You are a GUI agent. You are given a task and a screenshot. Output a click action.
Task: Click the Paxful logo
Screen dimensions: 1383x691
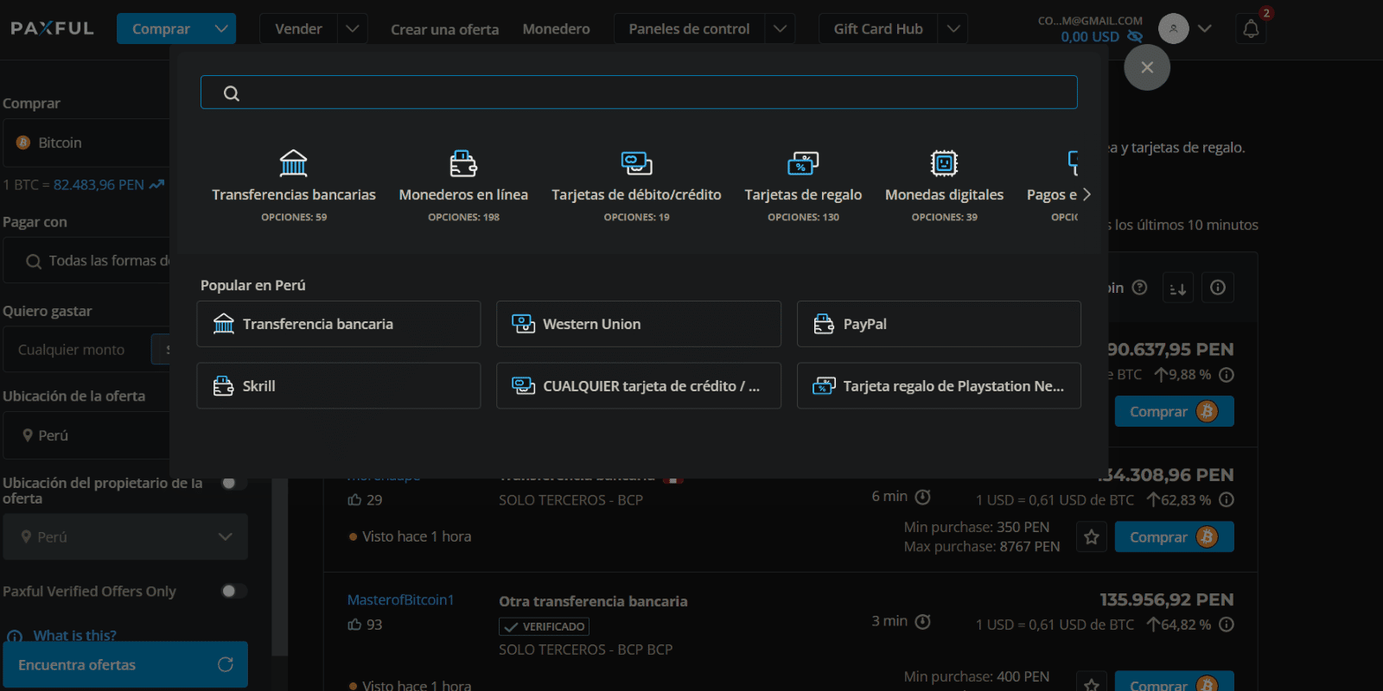pyautogui.click(x=52, y=29)
